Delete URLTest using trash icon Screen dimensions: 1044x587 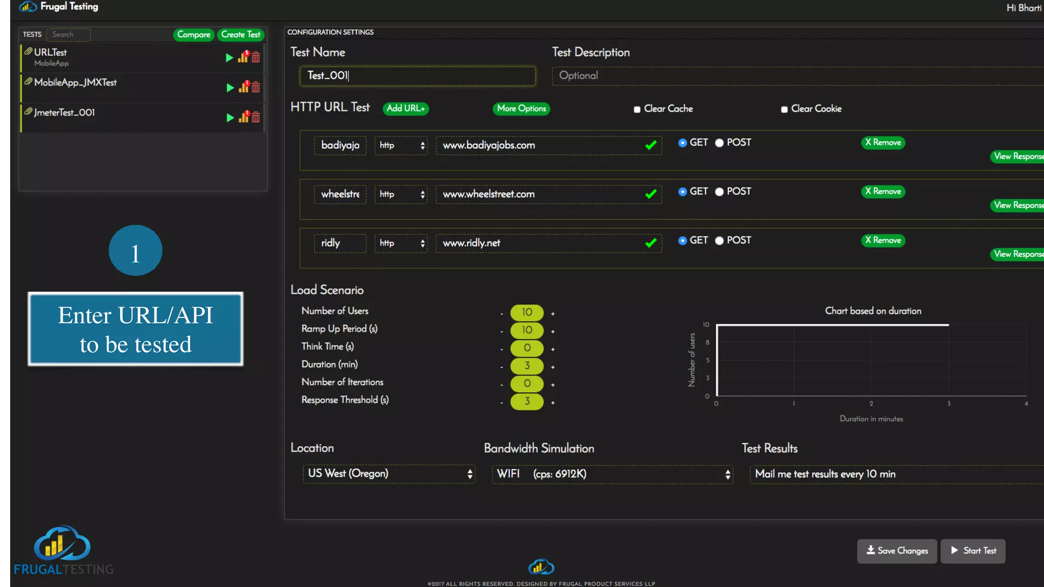pos(256,58)
